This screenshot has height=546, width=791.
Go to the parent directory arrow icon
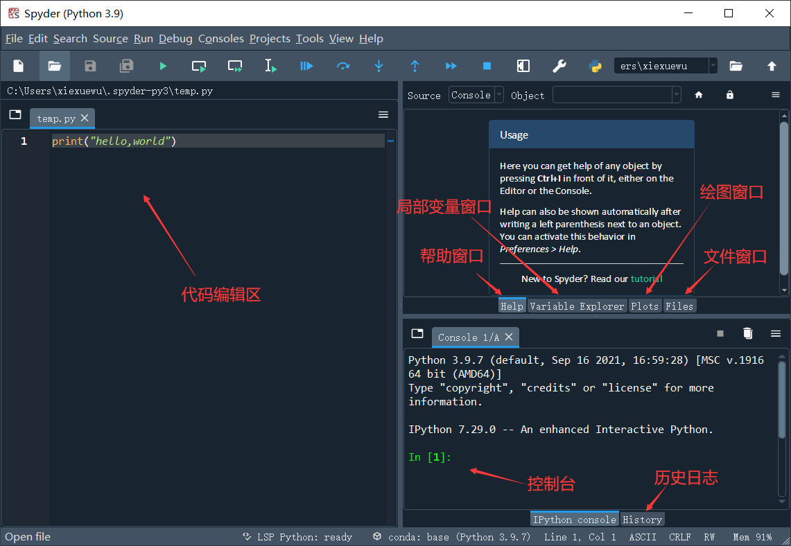772,66
